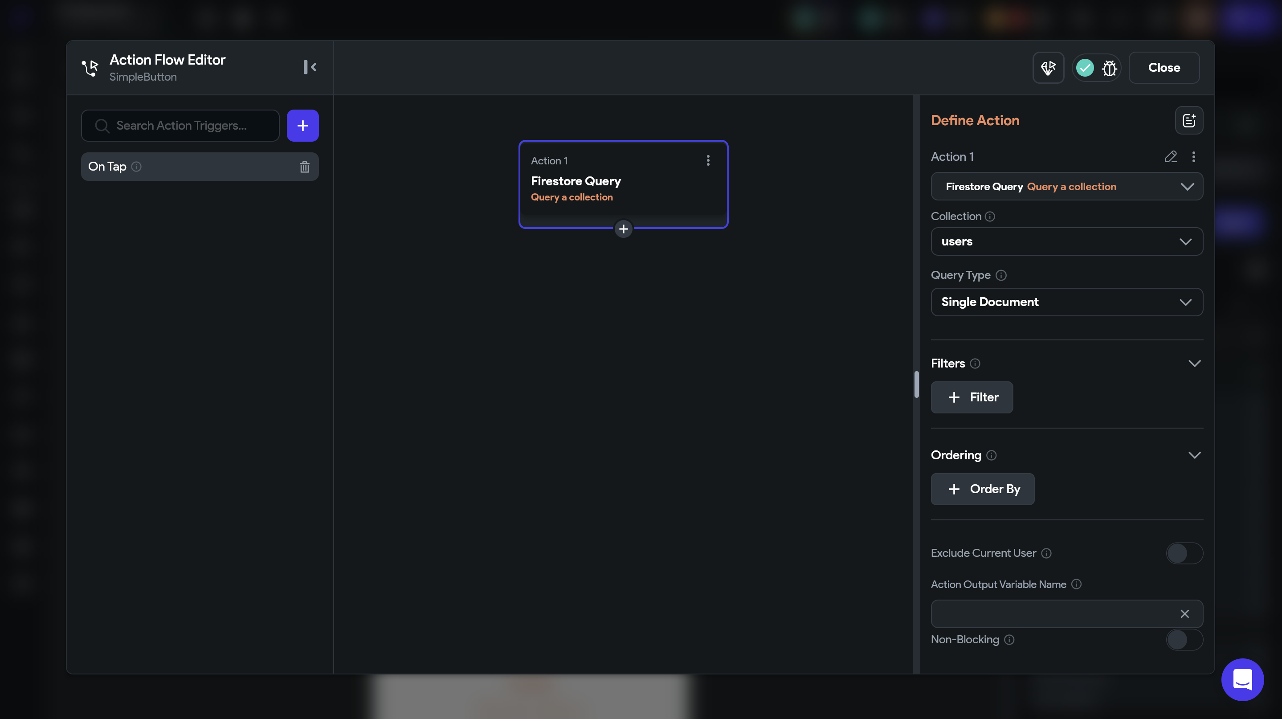
Task: Delete the On Tap trigger
Action: click(305, 167)
